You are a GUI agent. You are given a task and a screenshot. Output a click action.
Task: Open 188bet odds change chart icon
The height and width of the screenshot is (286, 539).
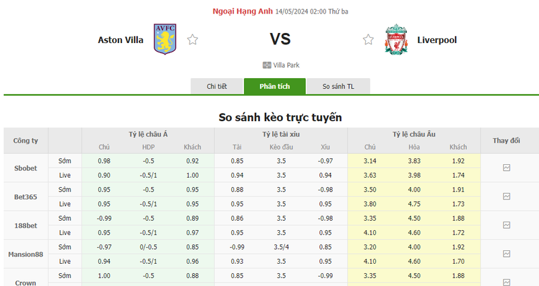pos(507,225)
